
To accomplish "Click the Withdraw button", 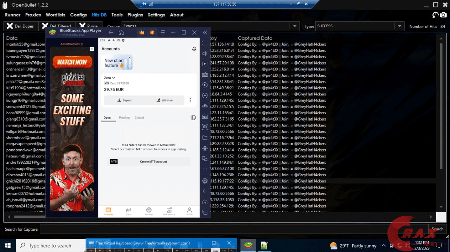I will tap(165, 100).
